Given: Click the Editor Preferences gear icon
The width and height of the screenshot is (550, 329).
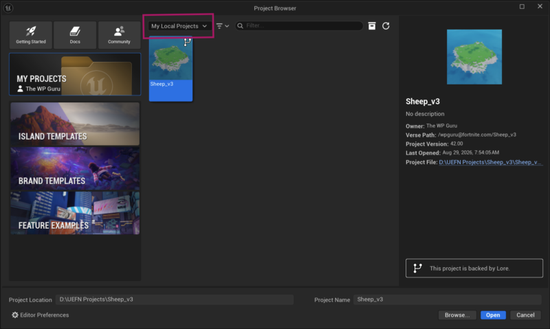Looking at the screenshot, I should pos(15,315).
